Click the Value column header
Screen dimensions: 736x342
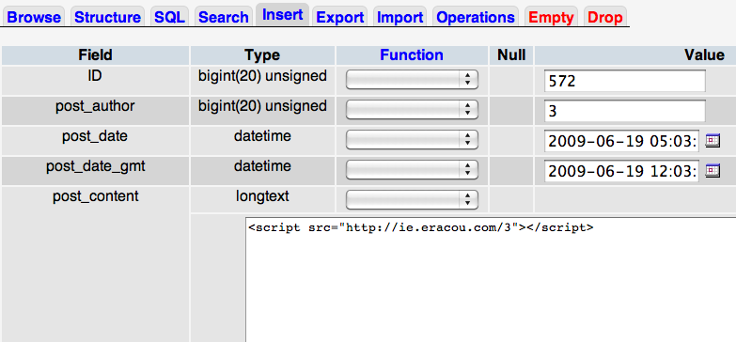704,54
